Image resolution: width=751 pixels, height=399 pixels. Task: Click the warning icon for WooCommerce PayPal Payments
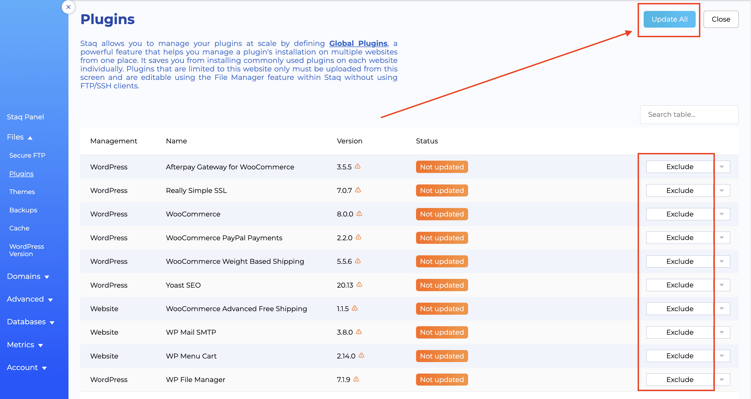tap(358, 237)
